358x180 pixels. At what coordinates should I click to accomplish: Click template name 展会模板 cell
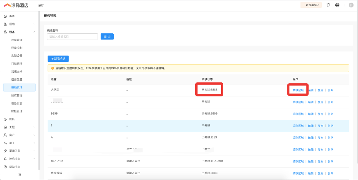click(x=56, y=173)
